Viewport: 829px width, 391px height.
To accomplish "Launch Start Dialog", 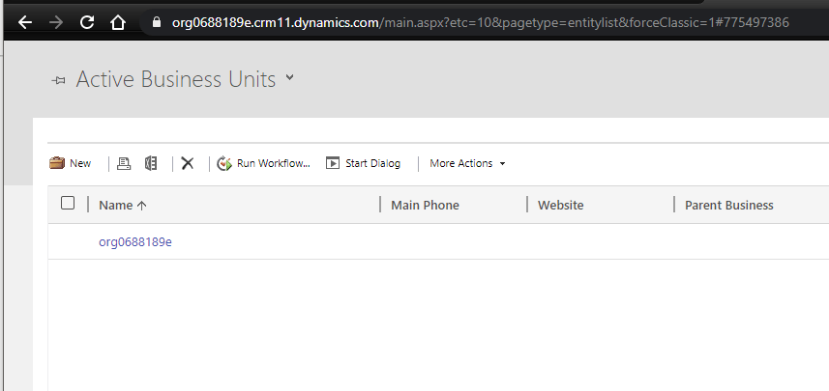I will [372, 163].
